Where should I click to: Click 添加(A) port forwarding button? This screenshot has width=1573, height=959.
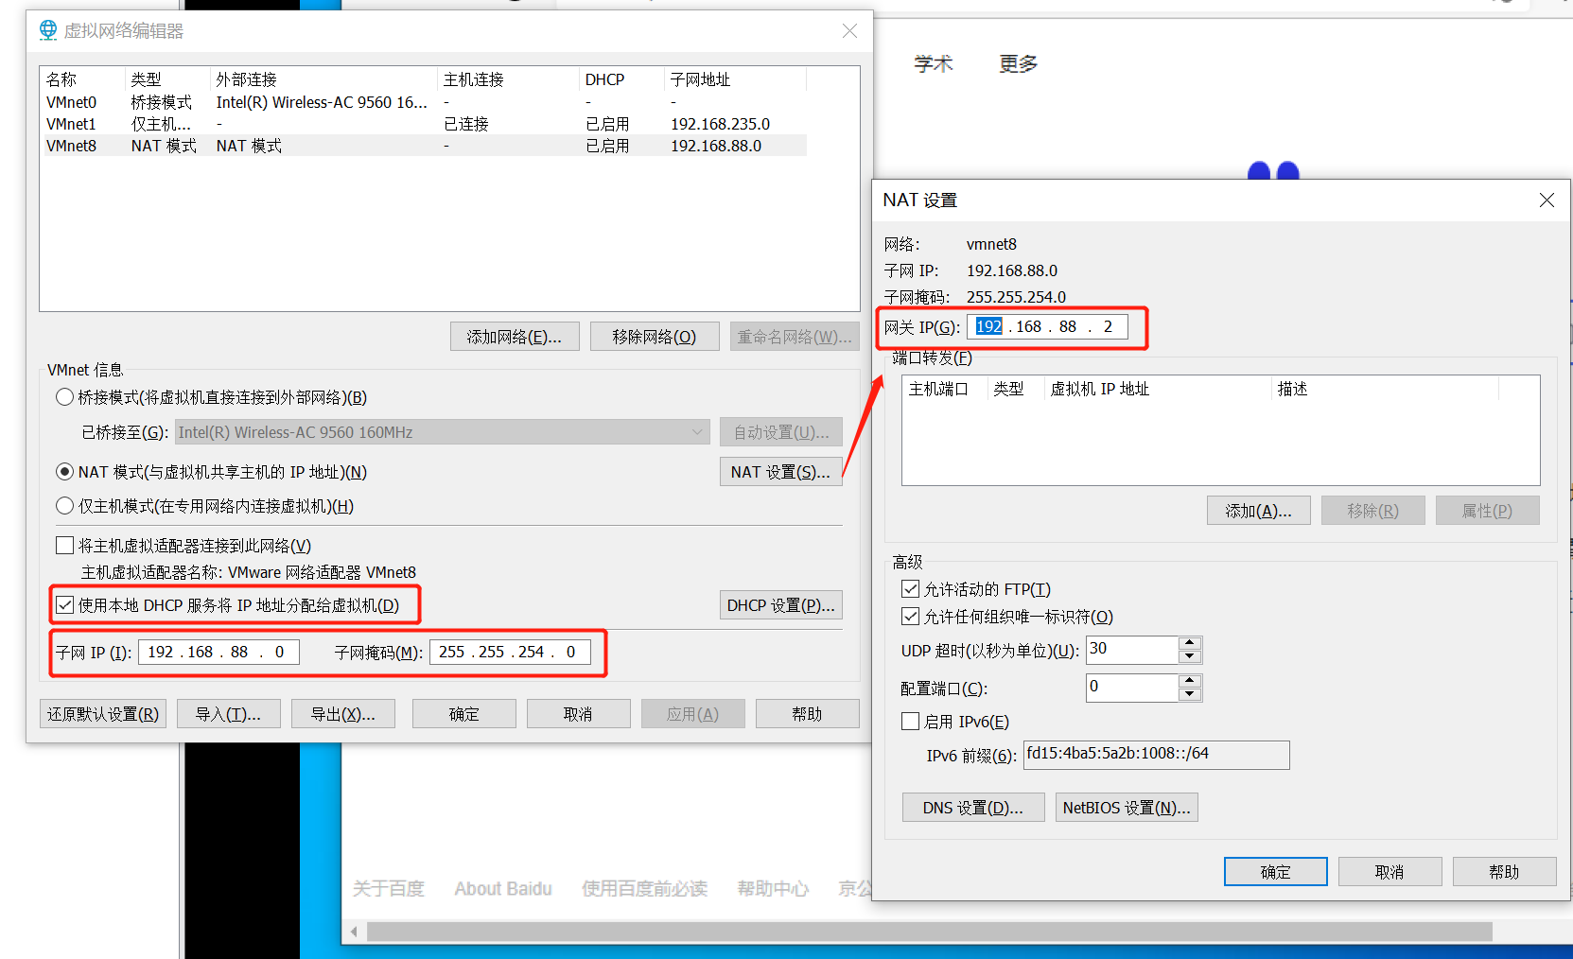(x=1259, y=511)
